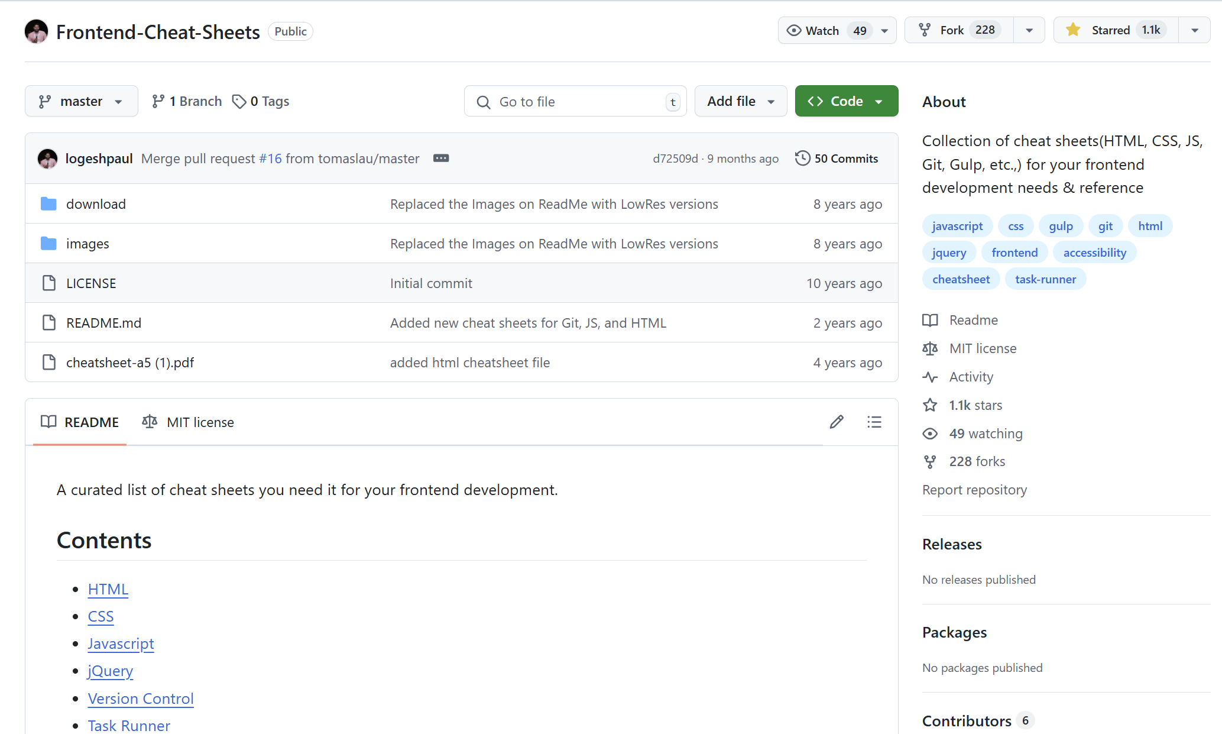Click the 0 Tags icon

pyautogui.click(x=239, y=102)
